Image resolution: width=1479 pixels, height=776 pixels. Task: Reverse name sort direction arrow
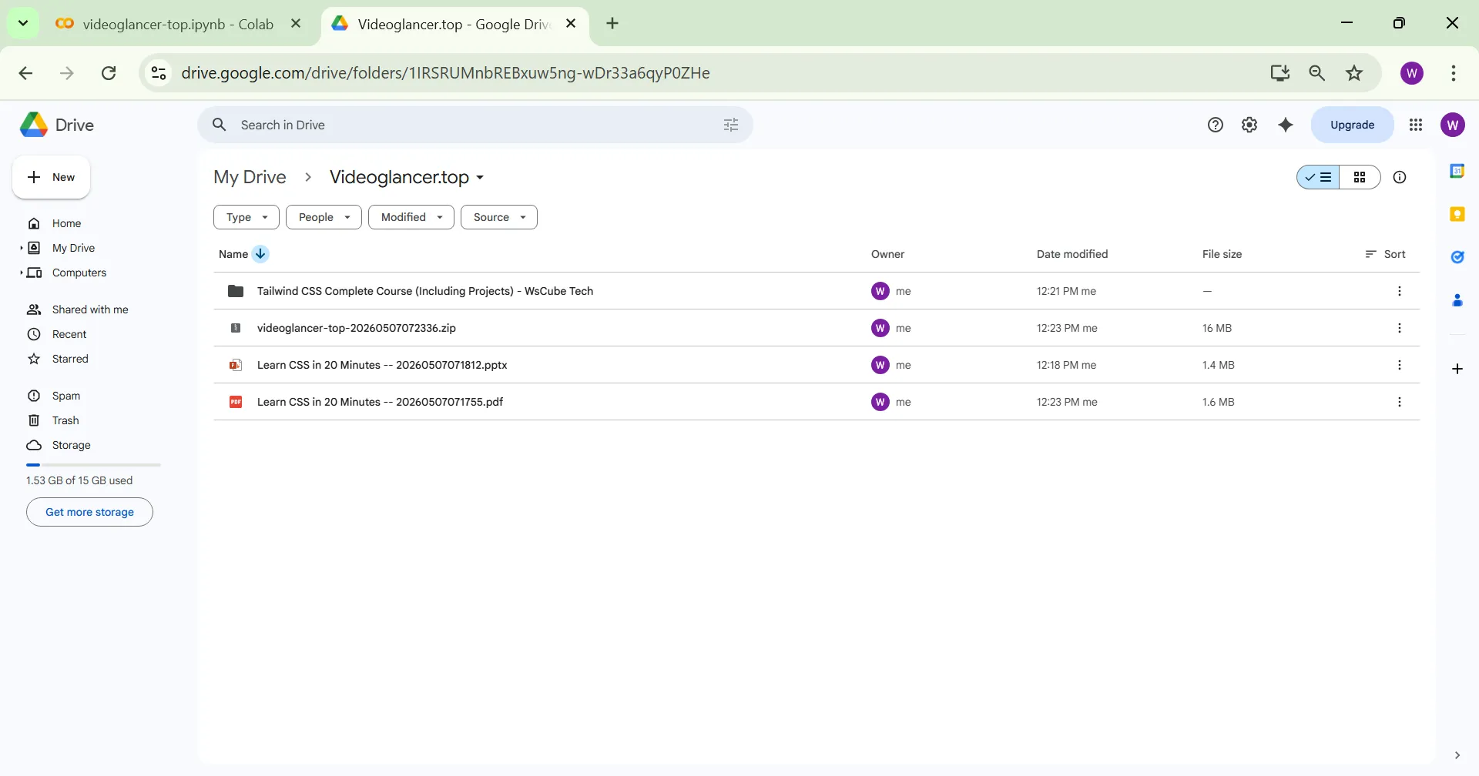point(260,254)
